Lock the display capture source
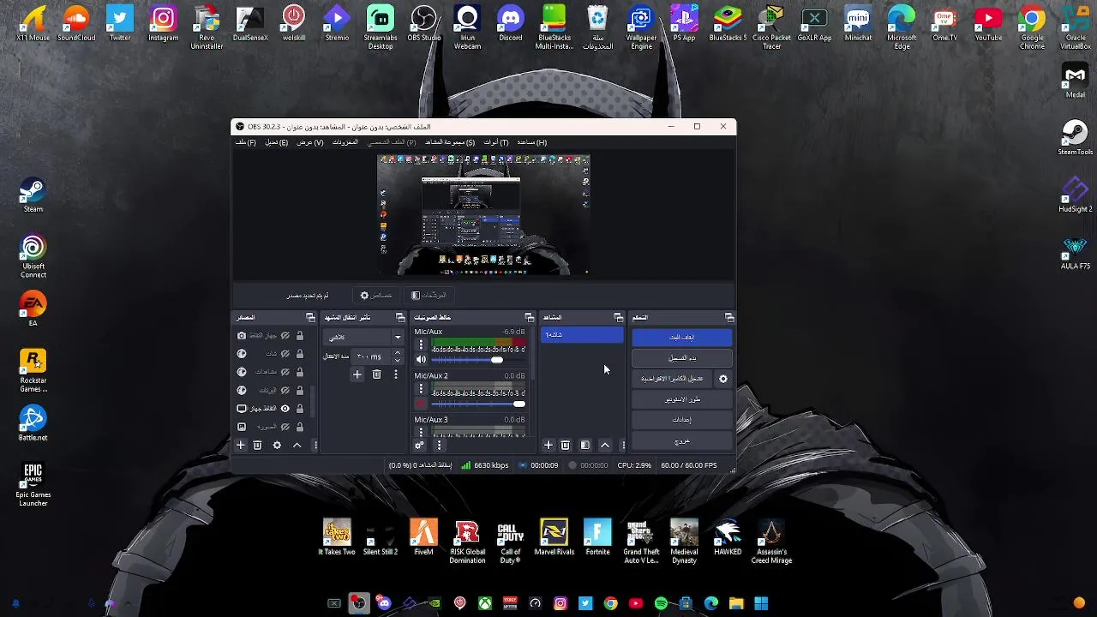Image resolution: width=1097 pixels, height=617 pixels. click(299, 409)
